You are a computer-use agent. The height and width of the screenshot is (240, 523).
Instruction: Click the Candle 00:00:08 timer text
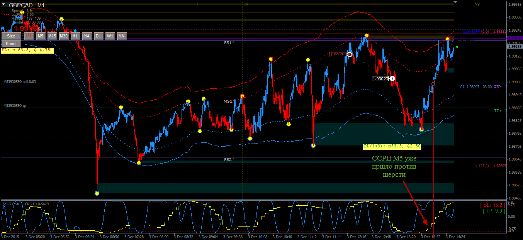(x=26, y=22)
